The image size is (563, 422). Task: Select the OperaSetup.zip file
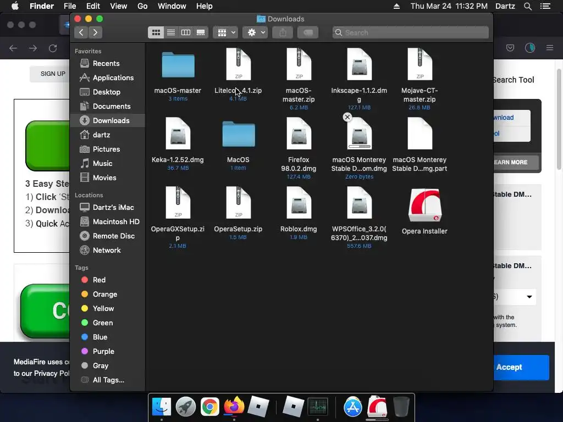pos(239,203)
